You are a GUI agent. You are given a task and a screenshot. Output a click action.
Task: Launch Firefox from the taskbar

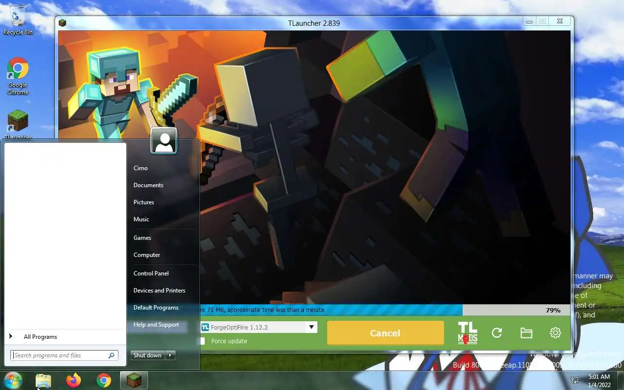click(x=74, y=380)
